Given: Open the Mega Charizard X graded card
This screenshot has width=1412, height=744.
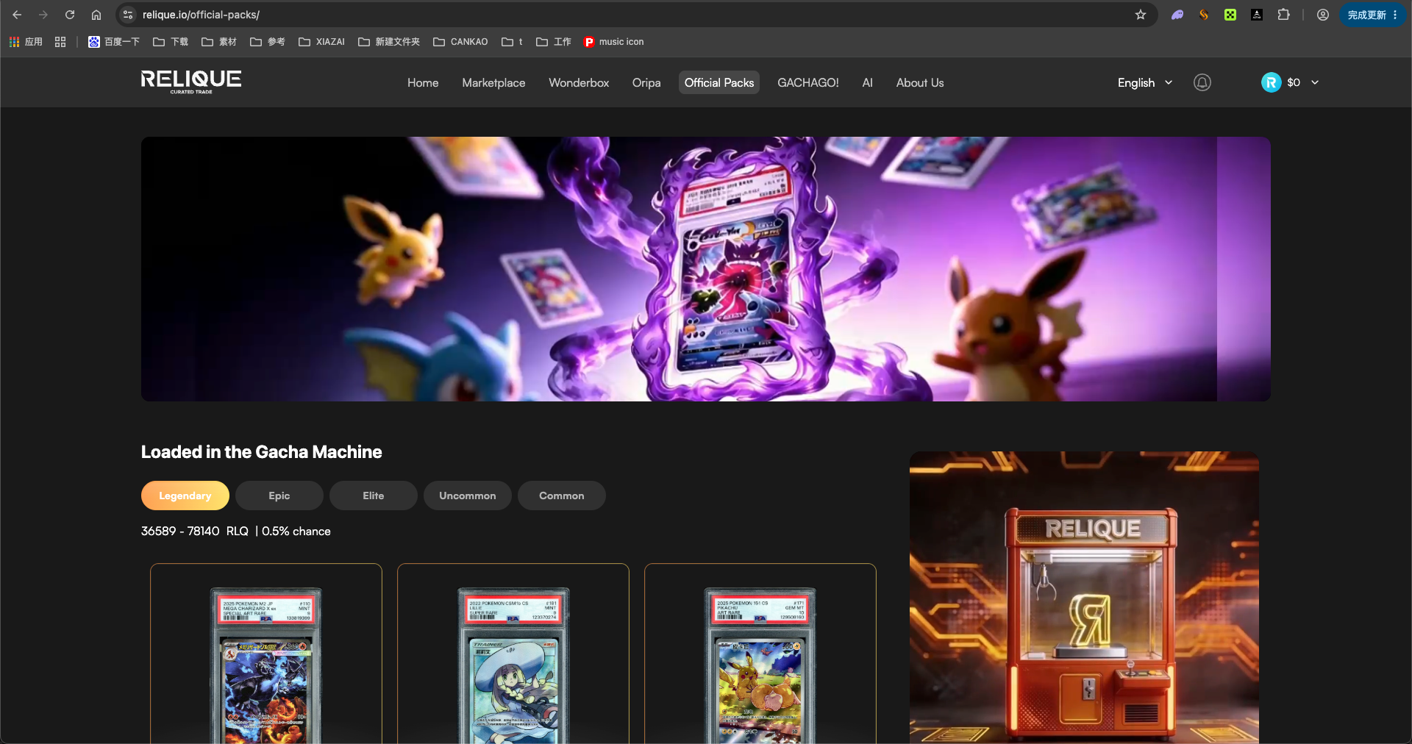Looking at the screenshot, I should [266, 654].
